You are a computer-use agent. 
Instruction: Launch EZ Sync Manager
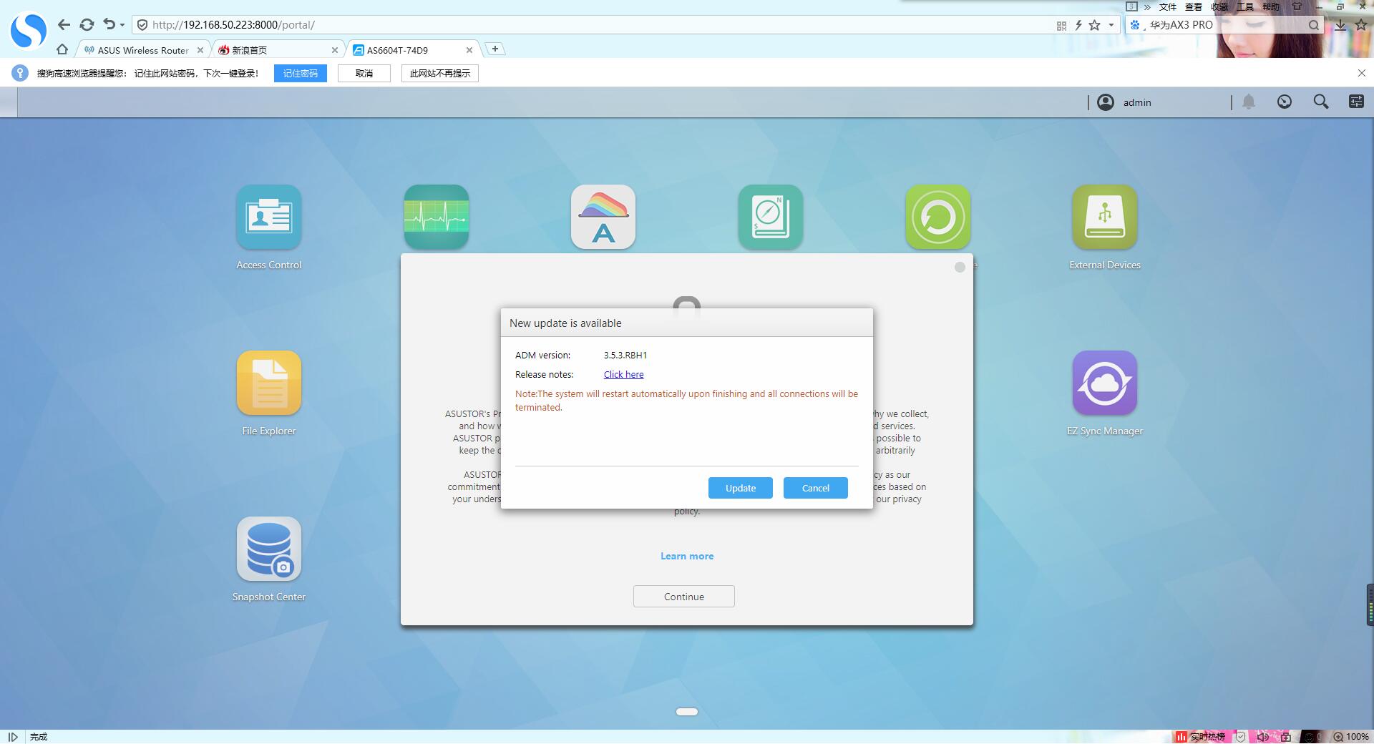[1105, 383]
